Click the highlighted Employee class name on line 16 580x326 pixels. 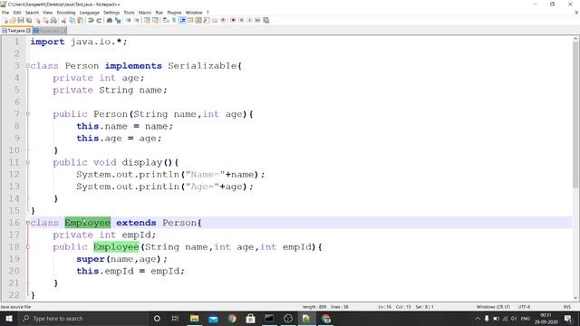87,223
